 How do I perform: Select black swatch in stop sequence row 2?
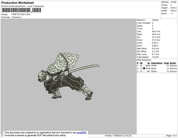pos(144,68)
